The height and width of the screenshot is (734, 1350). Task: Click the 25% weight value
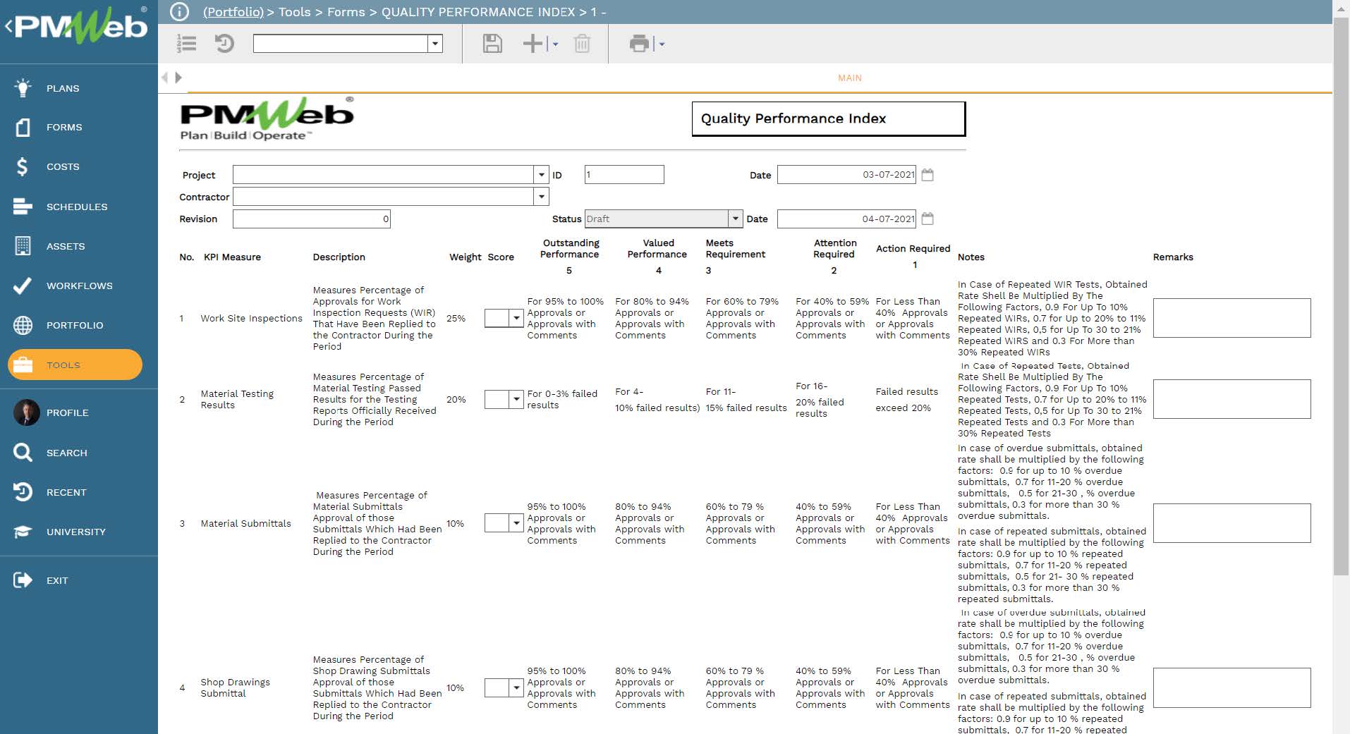456,318
